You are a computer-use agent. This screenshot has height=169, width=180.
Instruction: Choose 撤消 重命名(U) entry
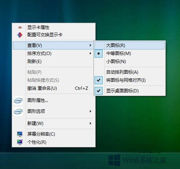point(54,88)
